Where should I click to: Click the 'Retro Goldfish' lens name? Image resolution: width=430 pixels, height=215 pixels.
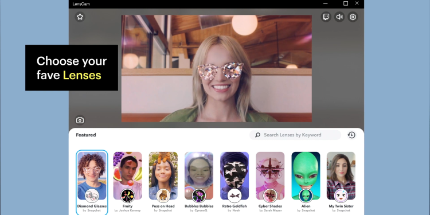coord(234,206)
